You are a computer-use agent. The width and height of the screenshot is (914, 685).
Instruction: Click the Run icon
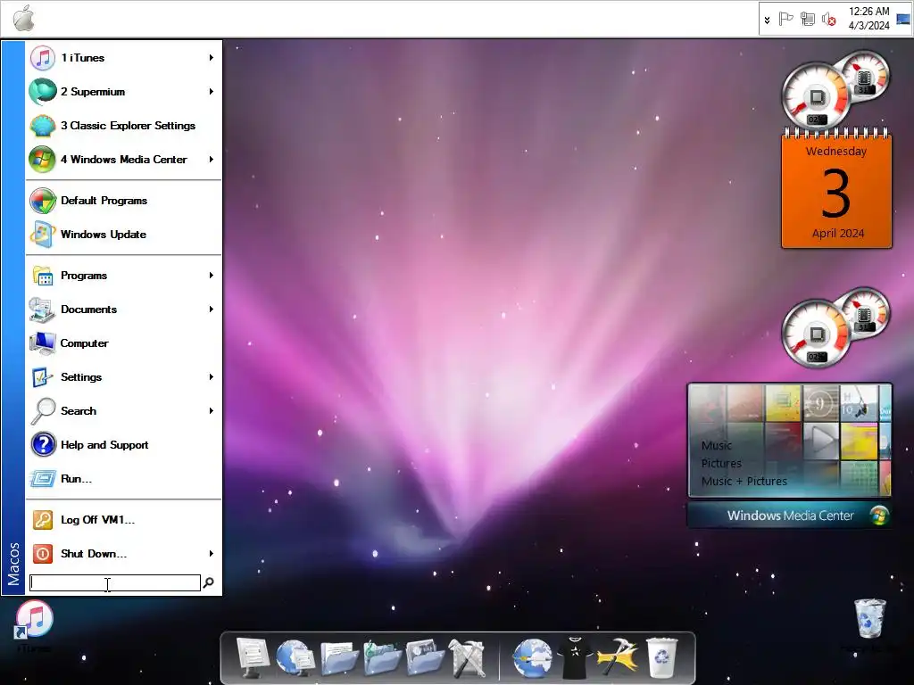click(43, 479)
